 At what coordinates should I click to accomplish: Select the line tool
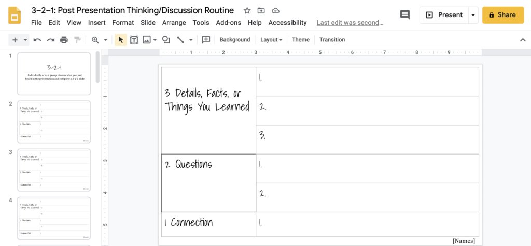180,40
